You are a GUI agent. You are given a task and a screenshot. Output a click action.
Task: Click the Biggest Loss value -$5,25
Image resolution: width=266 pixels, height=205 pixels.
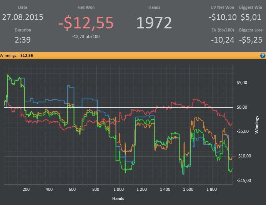point(251,40)
